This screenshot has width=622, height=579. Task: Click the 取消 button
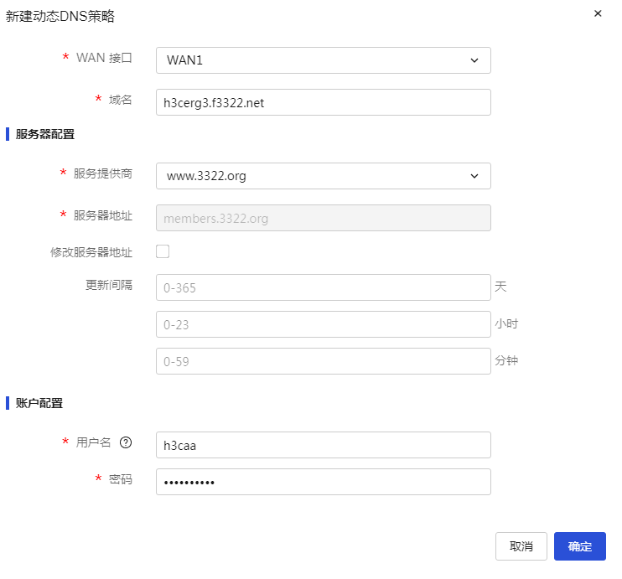click(521, 546)
